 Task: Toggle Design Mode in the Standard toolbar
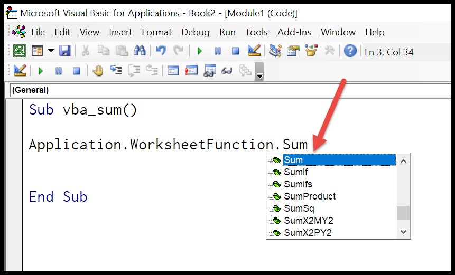coord(254,51)
